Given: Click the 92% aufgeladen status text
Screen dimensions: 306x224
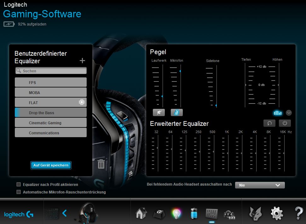Looking at the screenshot, I should [x=32, y=24].
